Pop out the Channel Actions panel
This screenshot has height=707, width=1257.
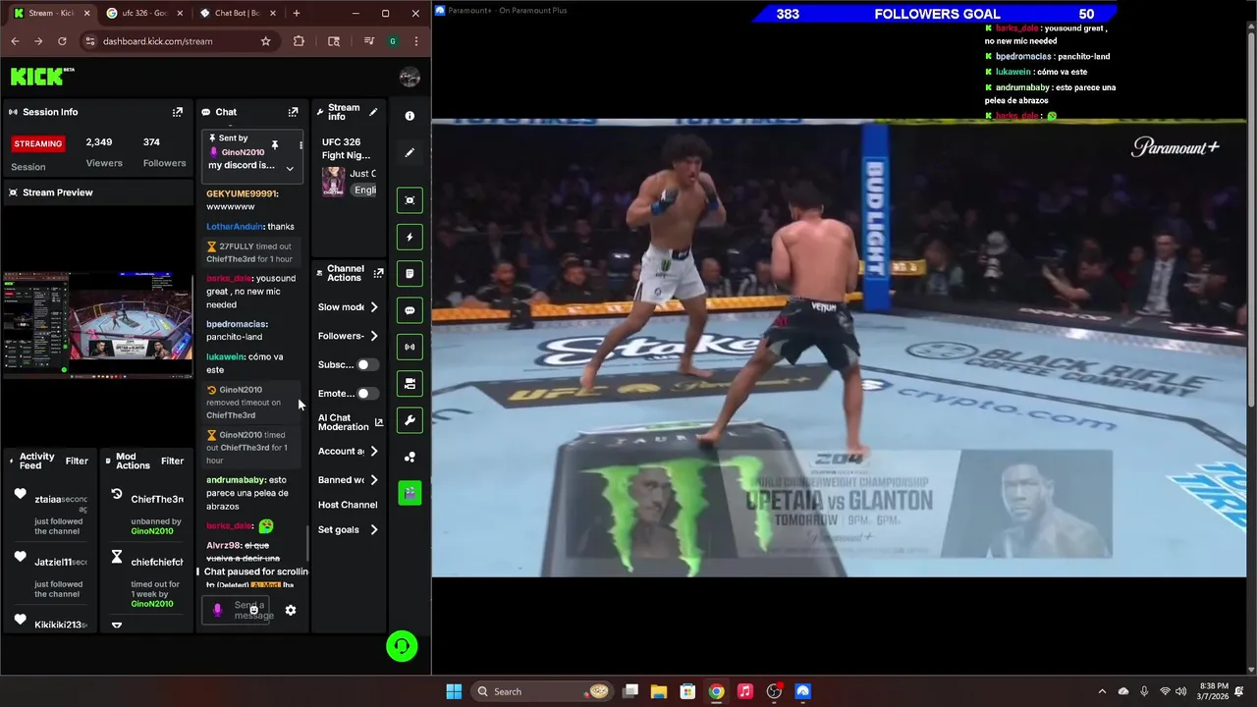coord(378,273)
